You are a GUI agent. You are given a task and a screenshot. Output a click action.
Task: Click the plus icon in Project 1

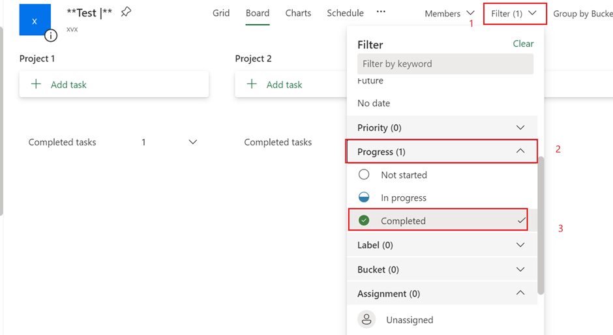click(x=37, y=84)
